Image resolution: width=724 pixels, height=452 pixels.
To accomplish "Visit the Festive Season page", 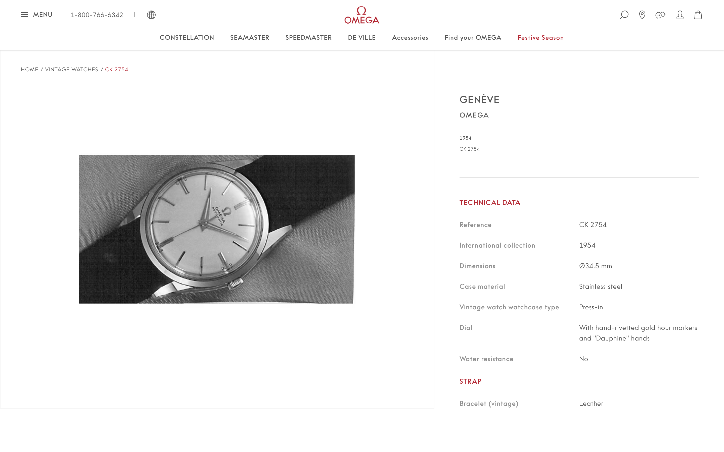I will 540,38.
